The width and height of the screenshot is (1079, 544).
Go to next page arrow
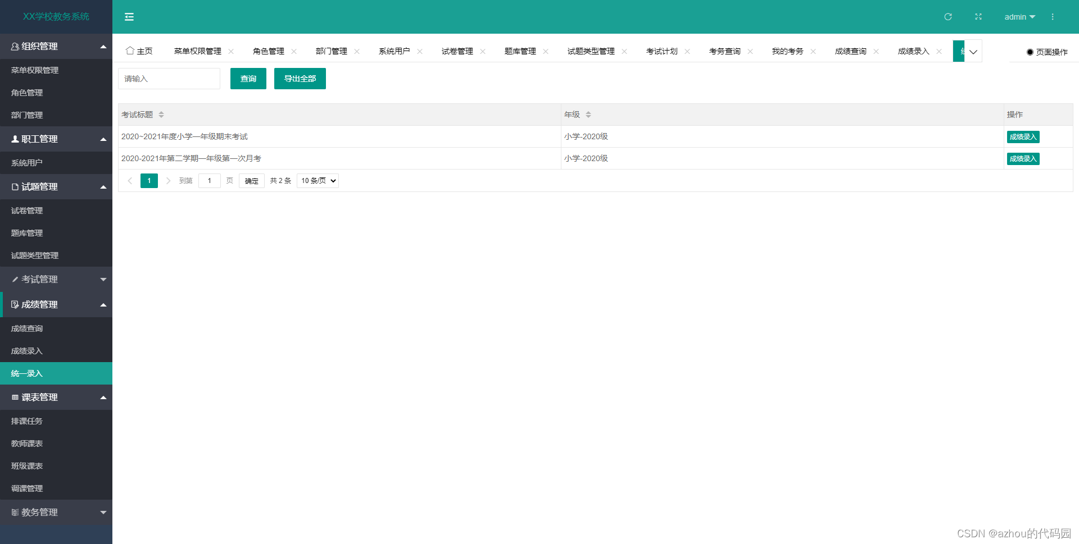tap(168, 181)
